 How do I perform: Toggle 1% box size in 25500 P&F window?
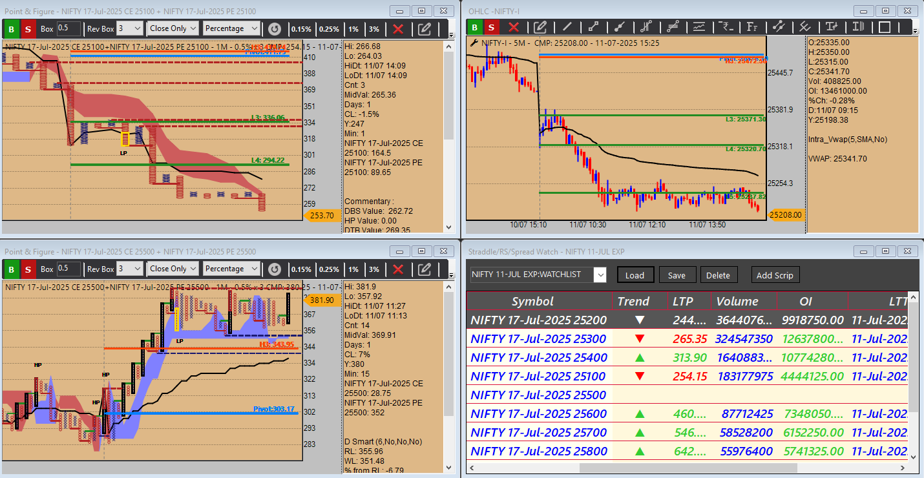coord(353,269)
